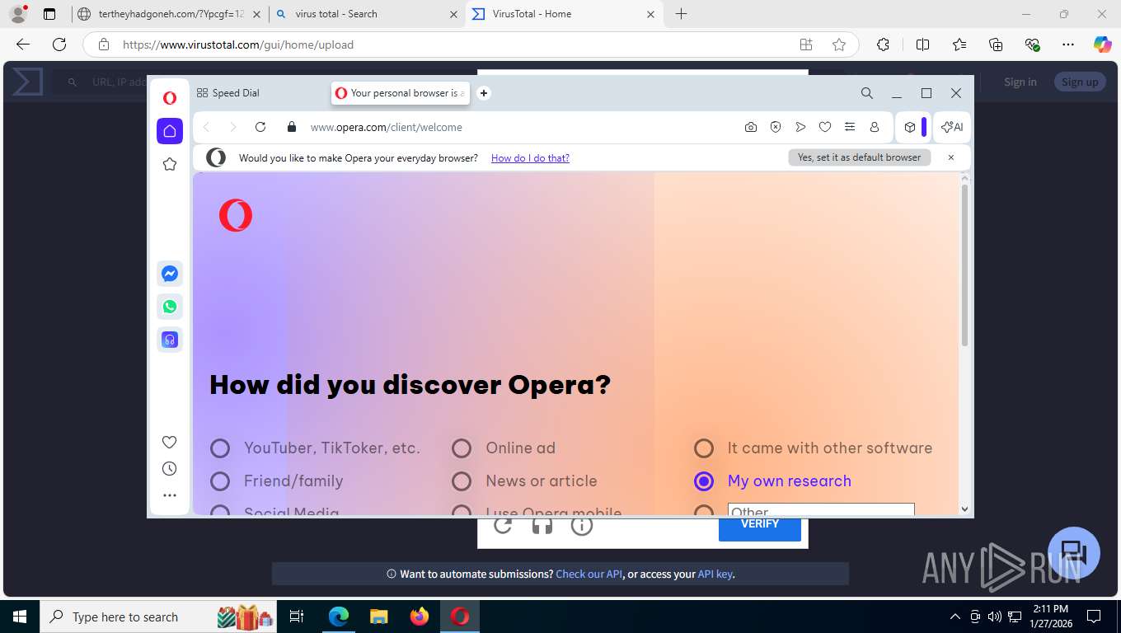Click the ANY.RUN chat bubble button

tap(1074, 554)
